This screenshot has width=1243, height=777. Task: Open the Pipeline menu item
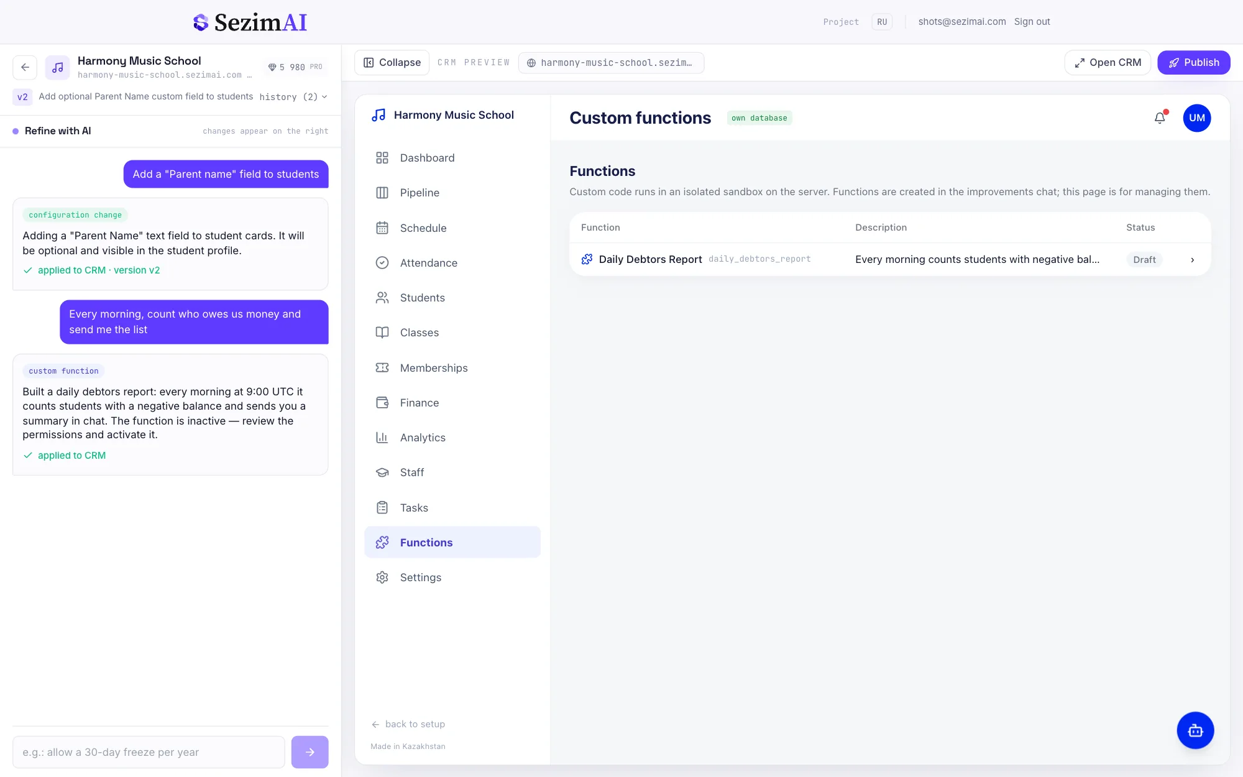click(x=452, y=193)
